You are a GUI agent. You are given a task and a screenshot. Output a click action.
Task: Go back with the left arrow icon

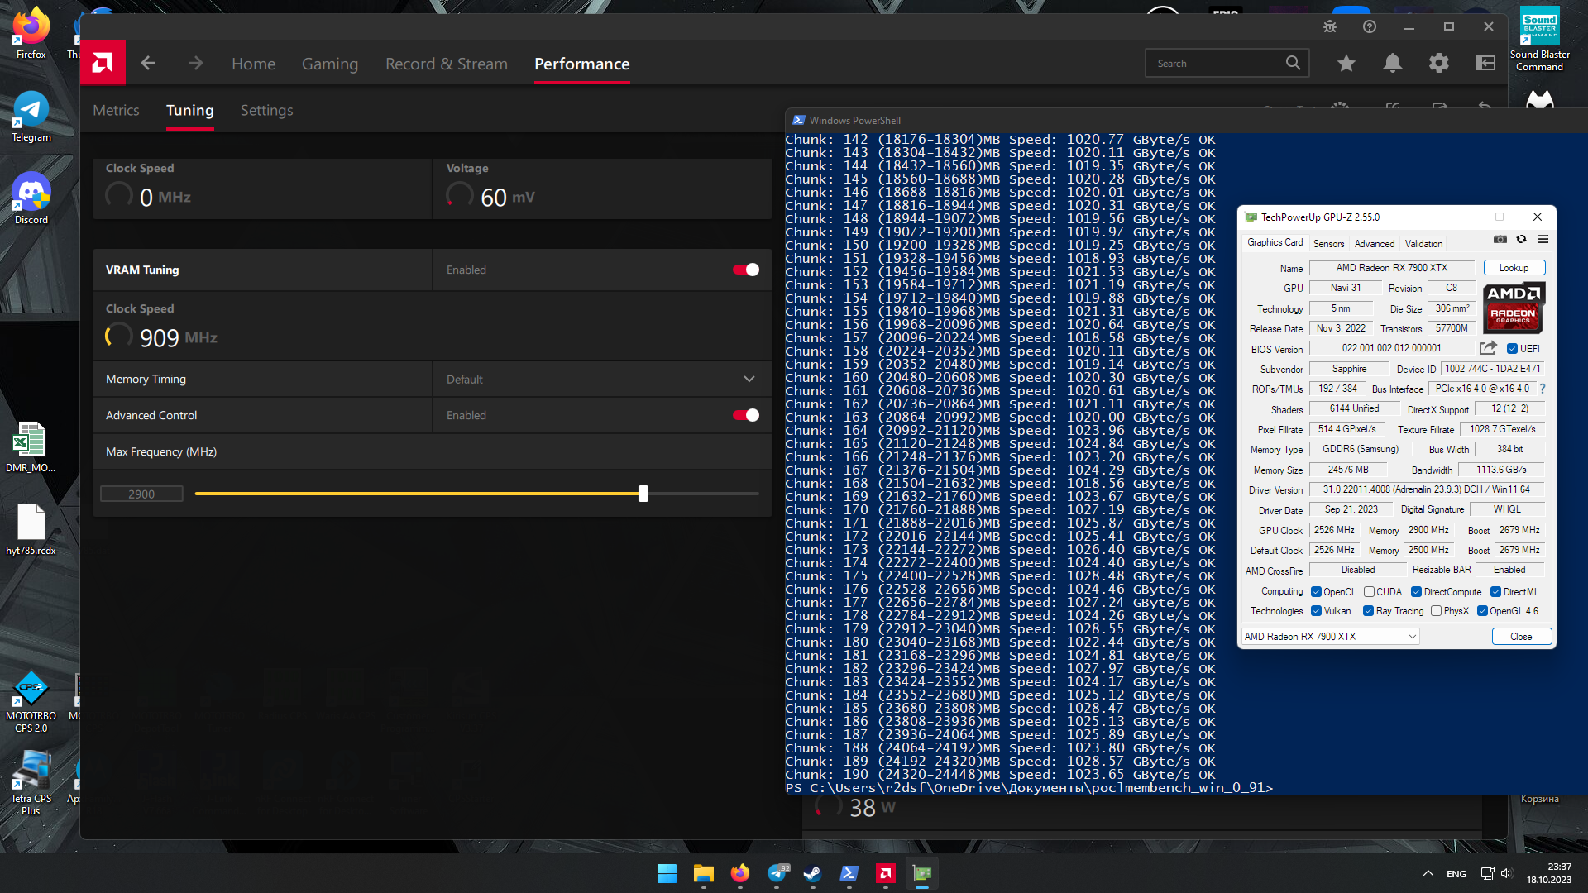[148, 63]
